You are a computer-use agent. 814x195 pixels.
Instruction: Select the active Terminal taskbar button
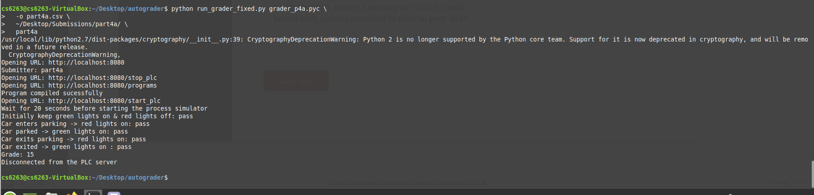(x=93, y=193)
